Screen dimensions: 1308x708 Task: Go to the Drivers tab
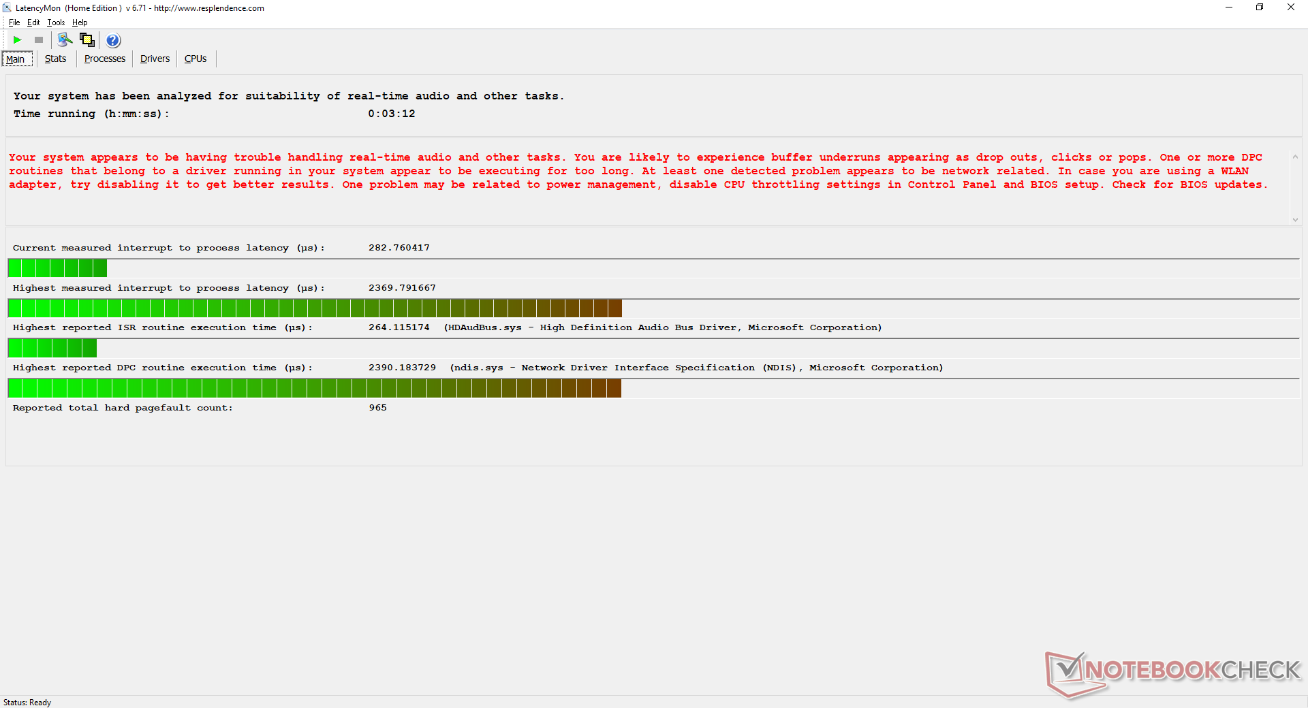point(155,59)
